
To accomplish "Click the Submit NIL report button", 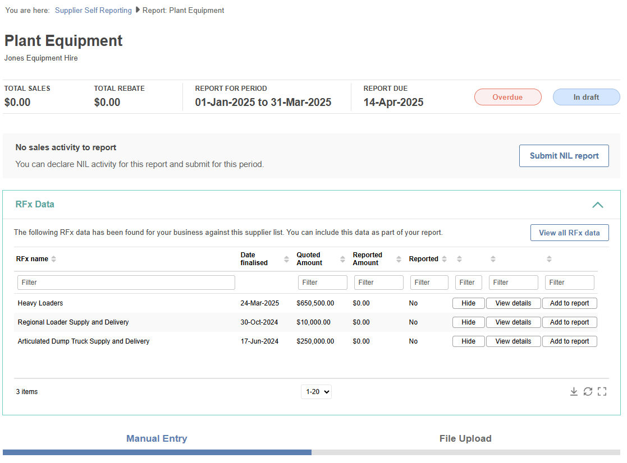I will coord(564,156).
